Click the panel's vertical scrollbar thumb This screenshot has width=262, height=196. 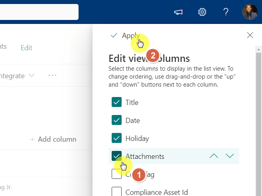tap(258, 124)
